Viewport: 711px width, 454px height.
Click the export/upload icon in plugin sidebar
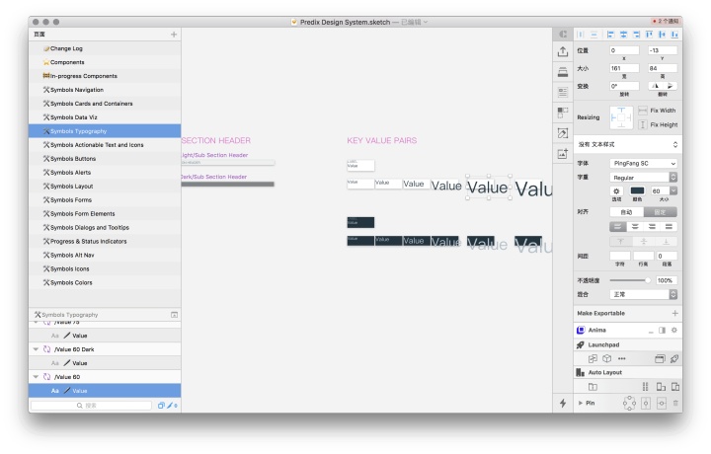(563, 51)
